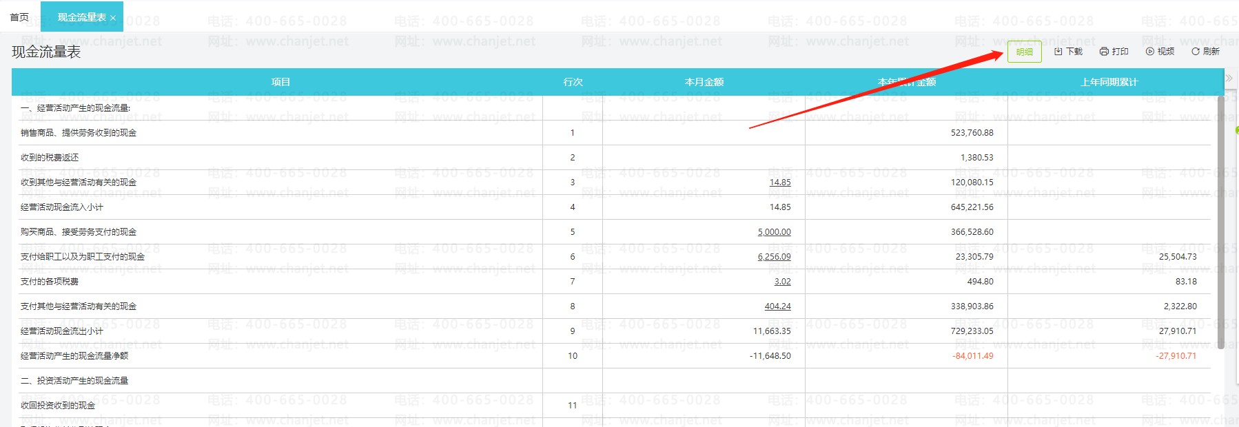This screenshot has width=1239, height=427.
Task: Click the red value -84,011.49
Action: [972, 356]
